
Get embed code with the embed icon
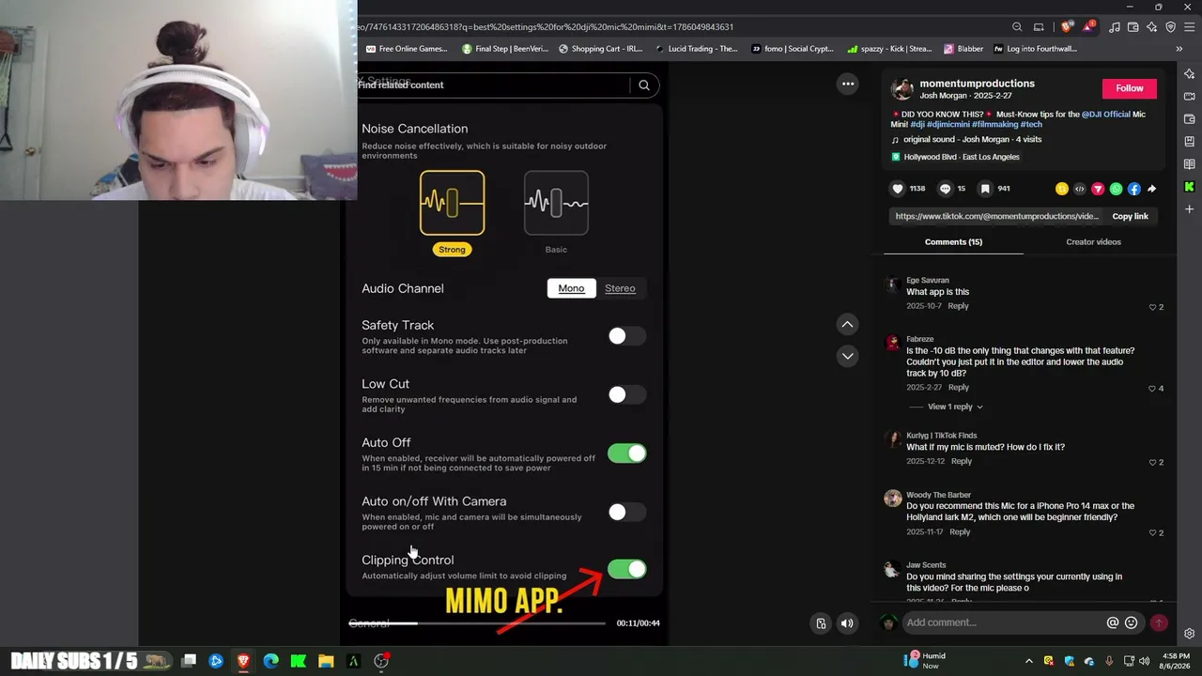tap(1080, 189)
